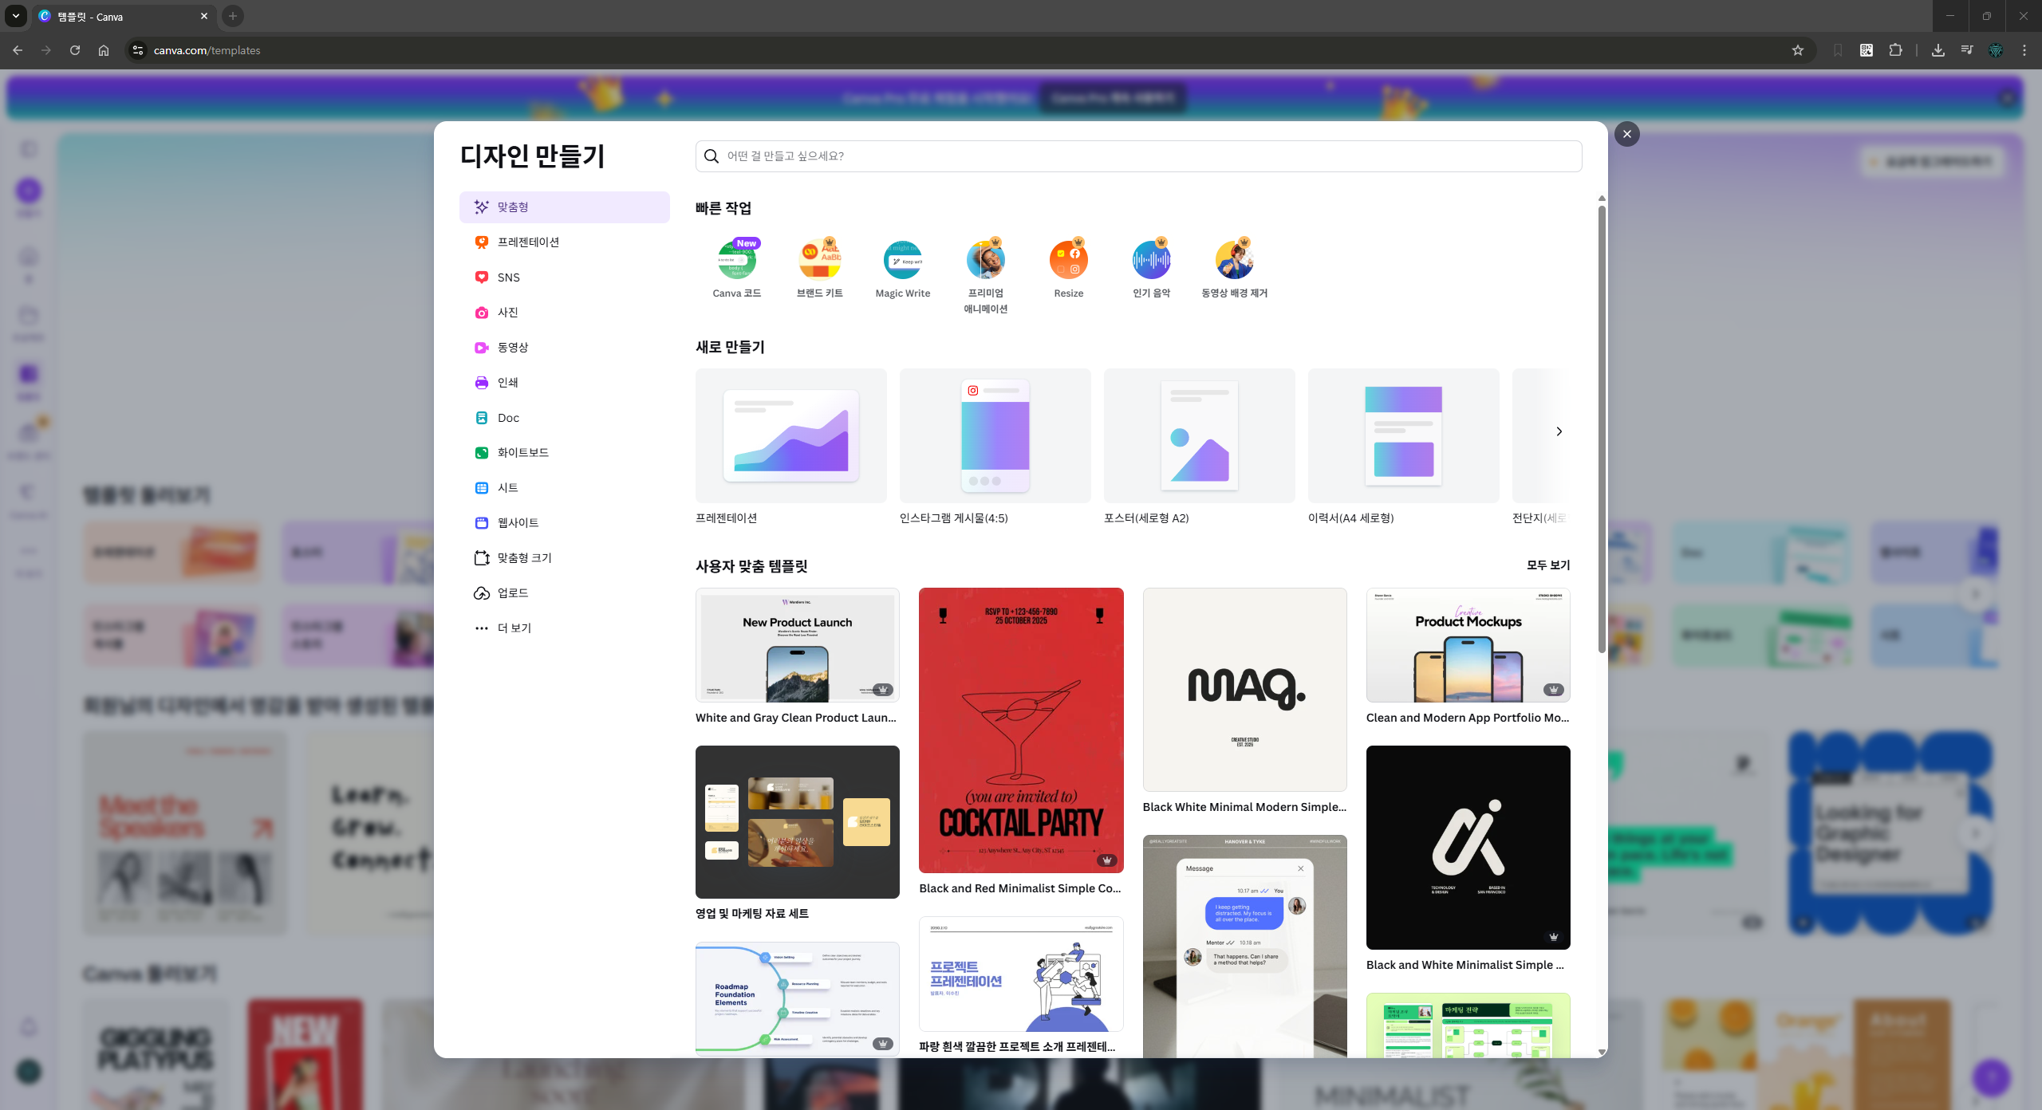This screenshot has width=2042, height=1110.
Task: Click the design search input field
Action: coord(1138,156)
